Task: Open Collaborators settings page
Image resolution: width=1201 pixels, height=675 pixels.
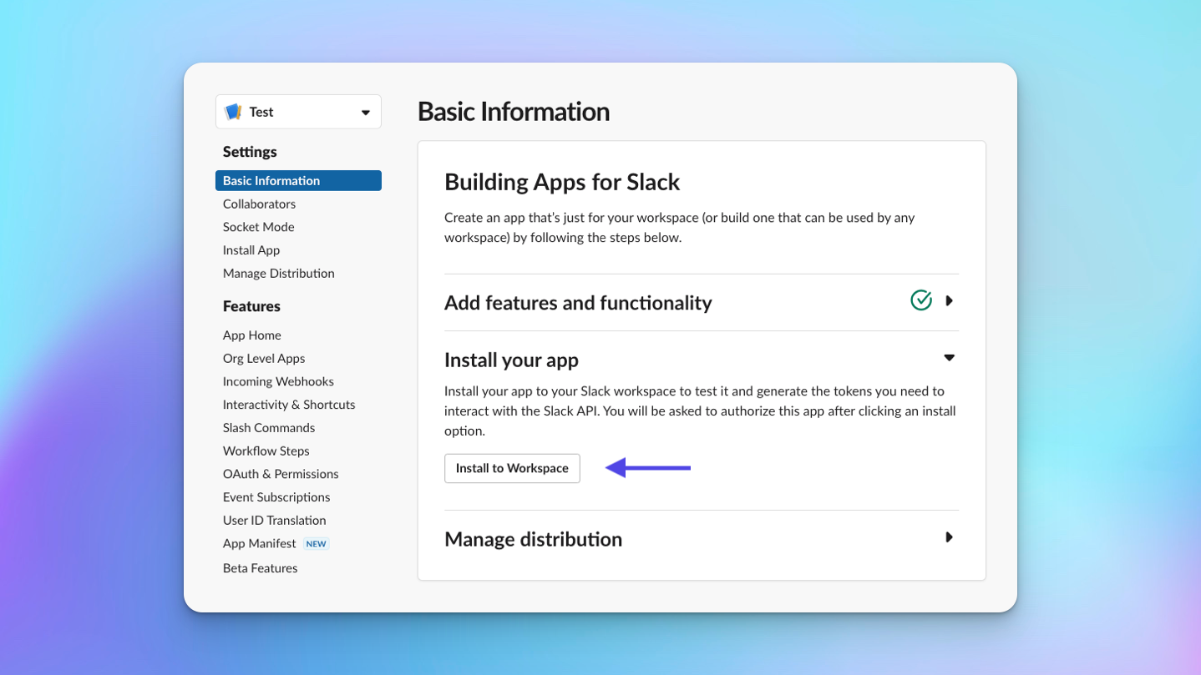Action: coord(259,204)
